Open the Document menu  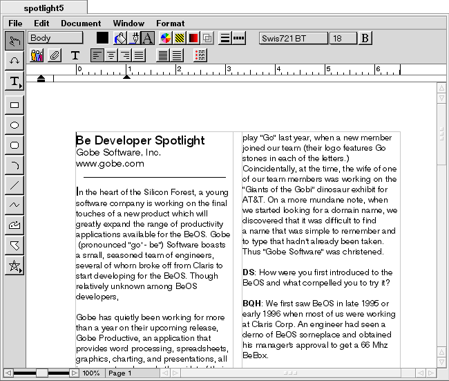point(81,24)
